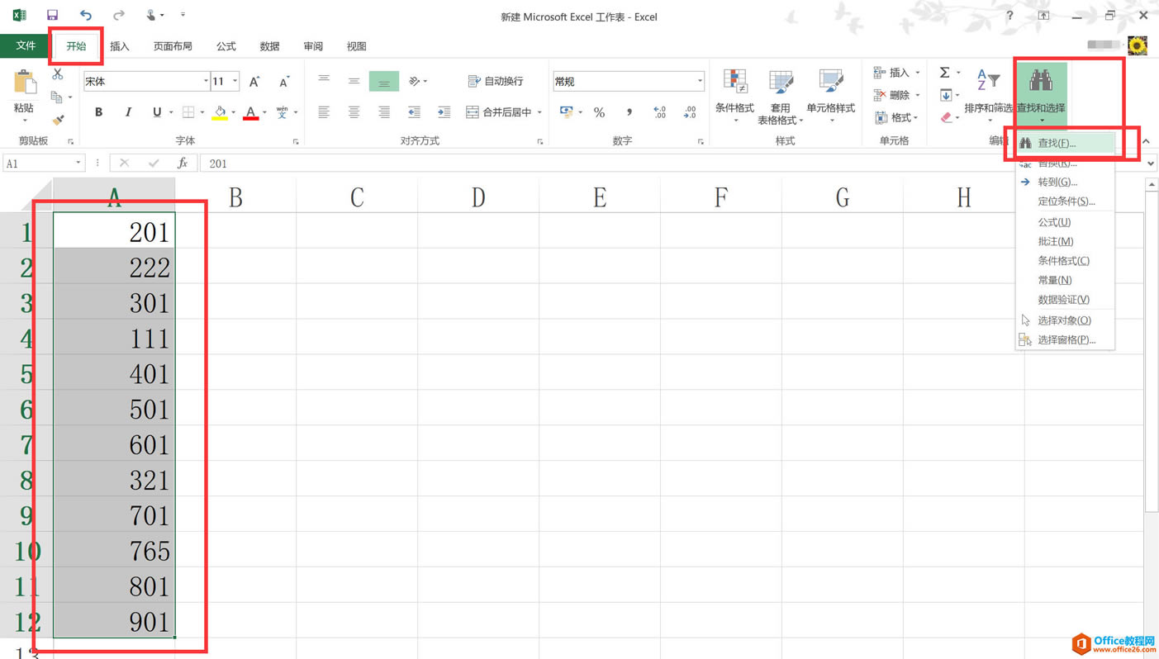The width and height of the screenshot is (1159, 659).
Task: Toggle Bold formatting
Action: 98,111
